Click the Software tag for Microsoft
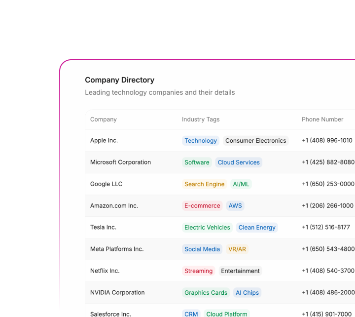The height and width of the screenshot is (317, 355). tap(197, 162)
